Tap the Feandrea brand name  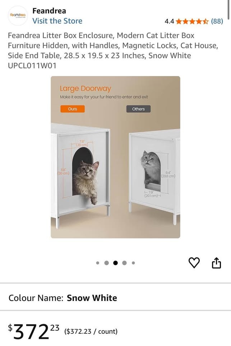49,11
